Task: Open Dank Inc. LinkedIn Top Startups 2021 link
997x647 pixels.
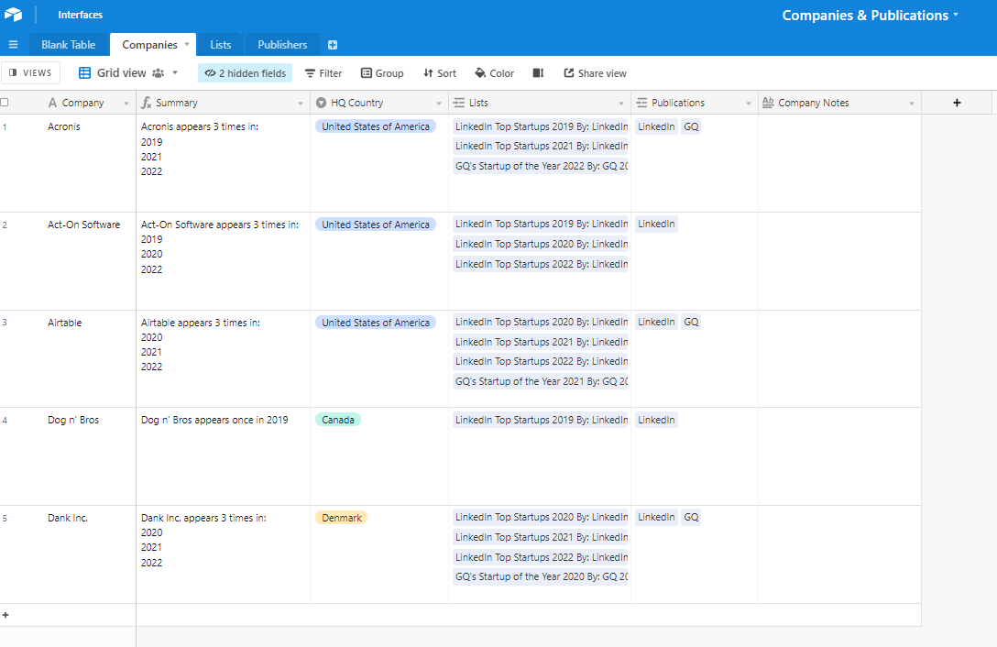Action: [x=541, y=538]
